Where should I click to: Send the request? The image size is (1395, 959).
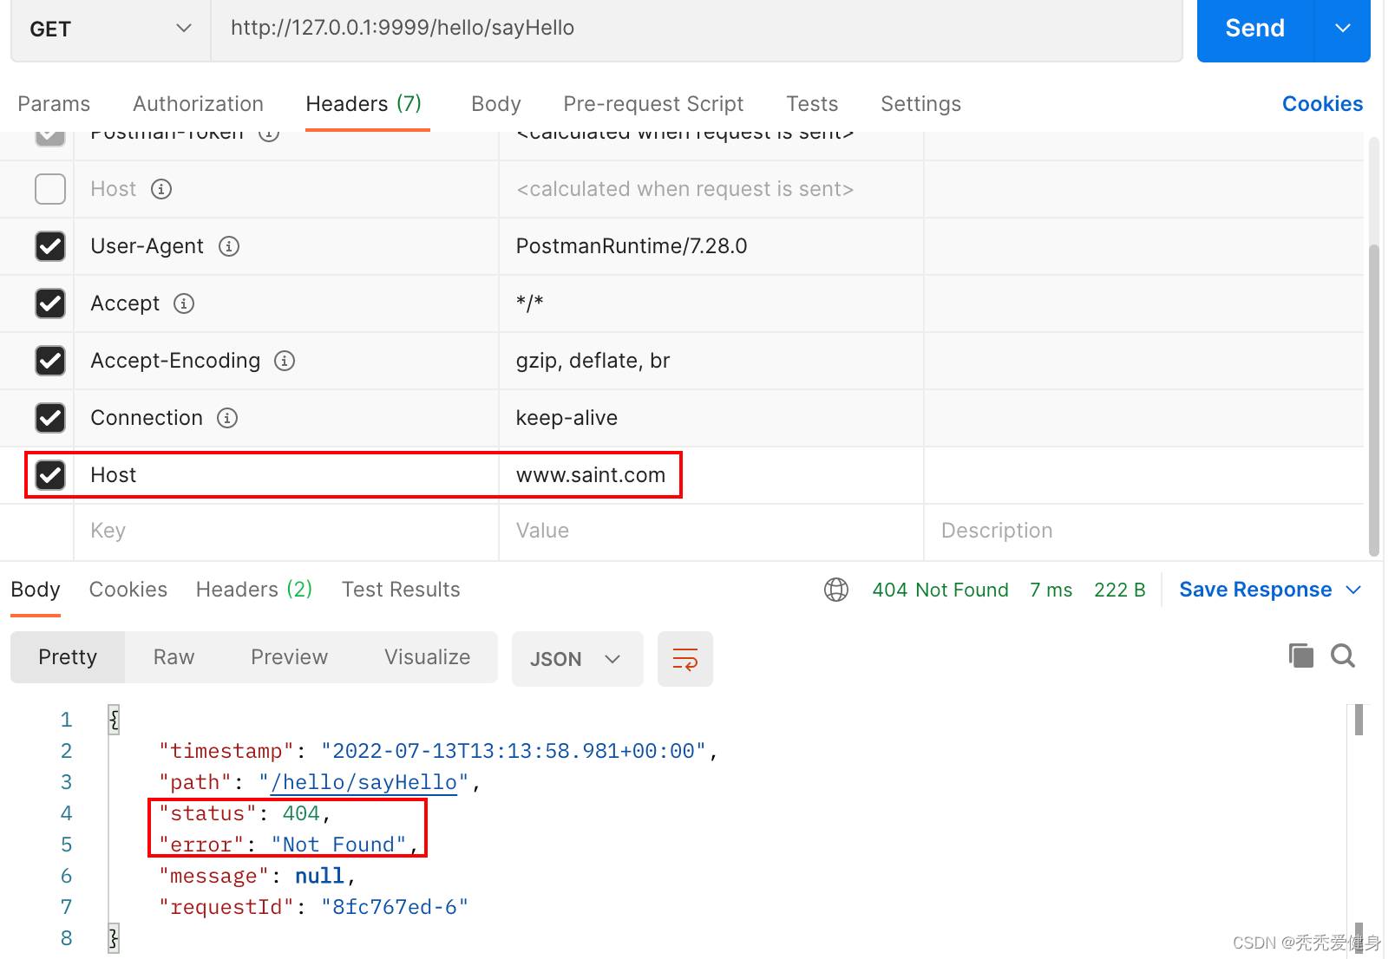pyautogui.click(x=1255, y=29)
